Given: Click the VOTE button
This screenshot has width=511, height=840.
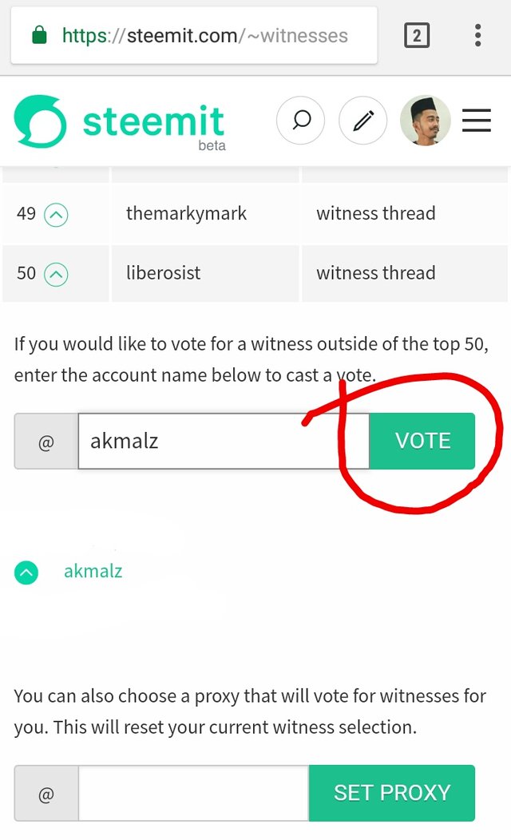Looking at the screenshot, I should coord(422,441).
